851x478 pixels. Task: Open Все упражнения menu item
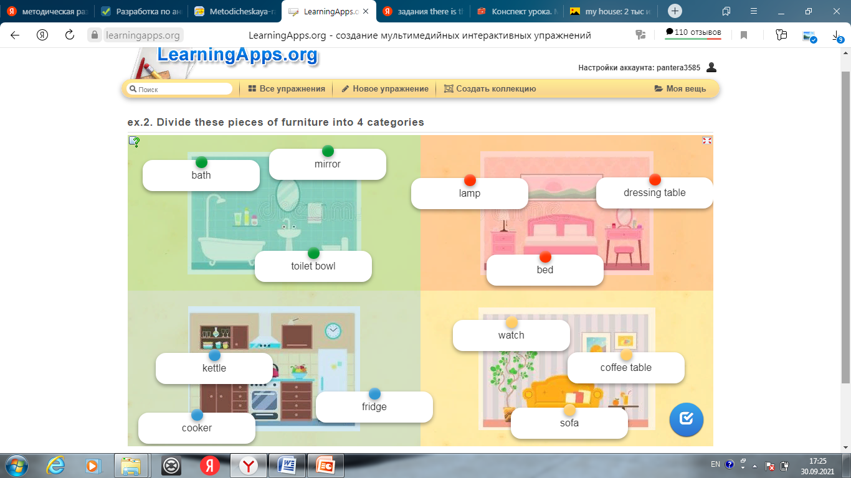287,89
